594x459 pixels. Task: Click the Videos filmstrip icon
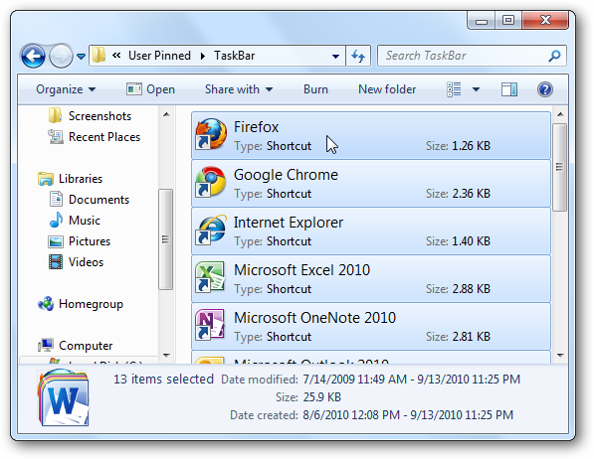pos(56,262)
